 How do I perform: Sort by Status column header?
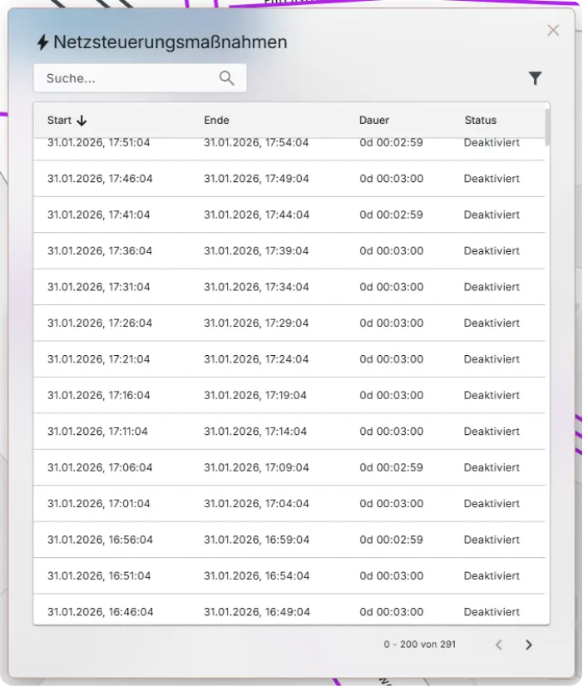(x=480, y=121)
